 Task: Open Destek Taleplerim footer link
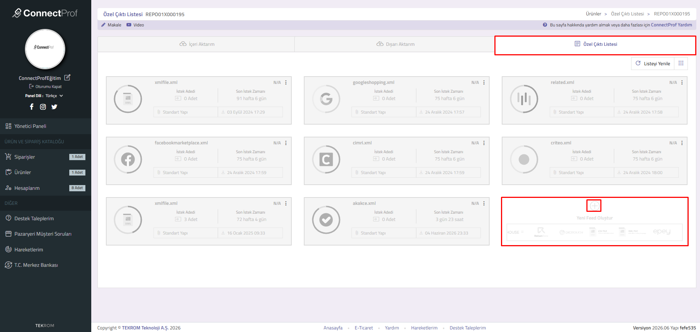tap(468, 328)
